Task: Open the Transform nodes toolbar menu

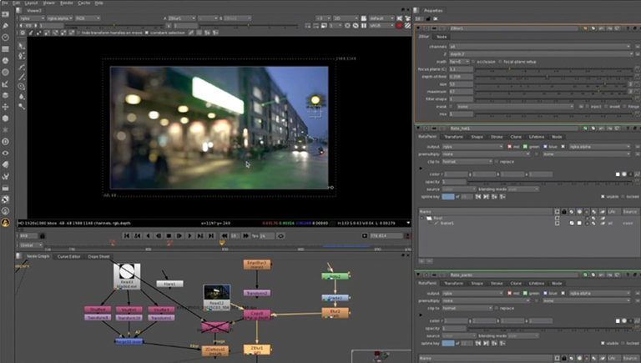Action: coord(5,107)
